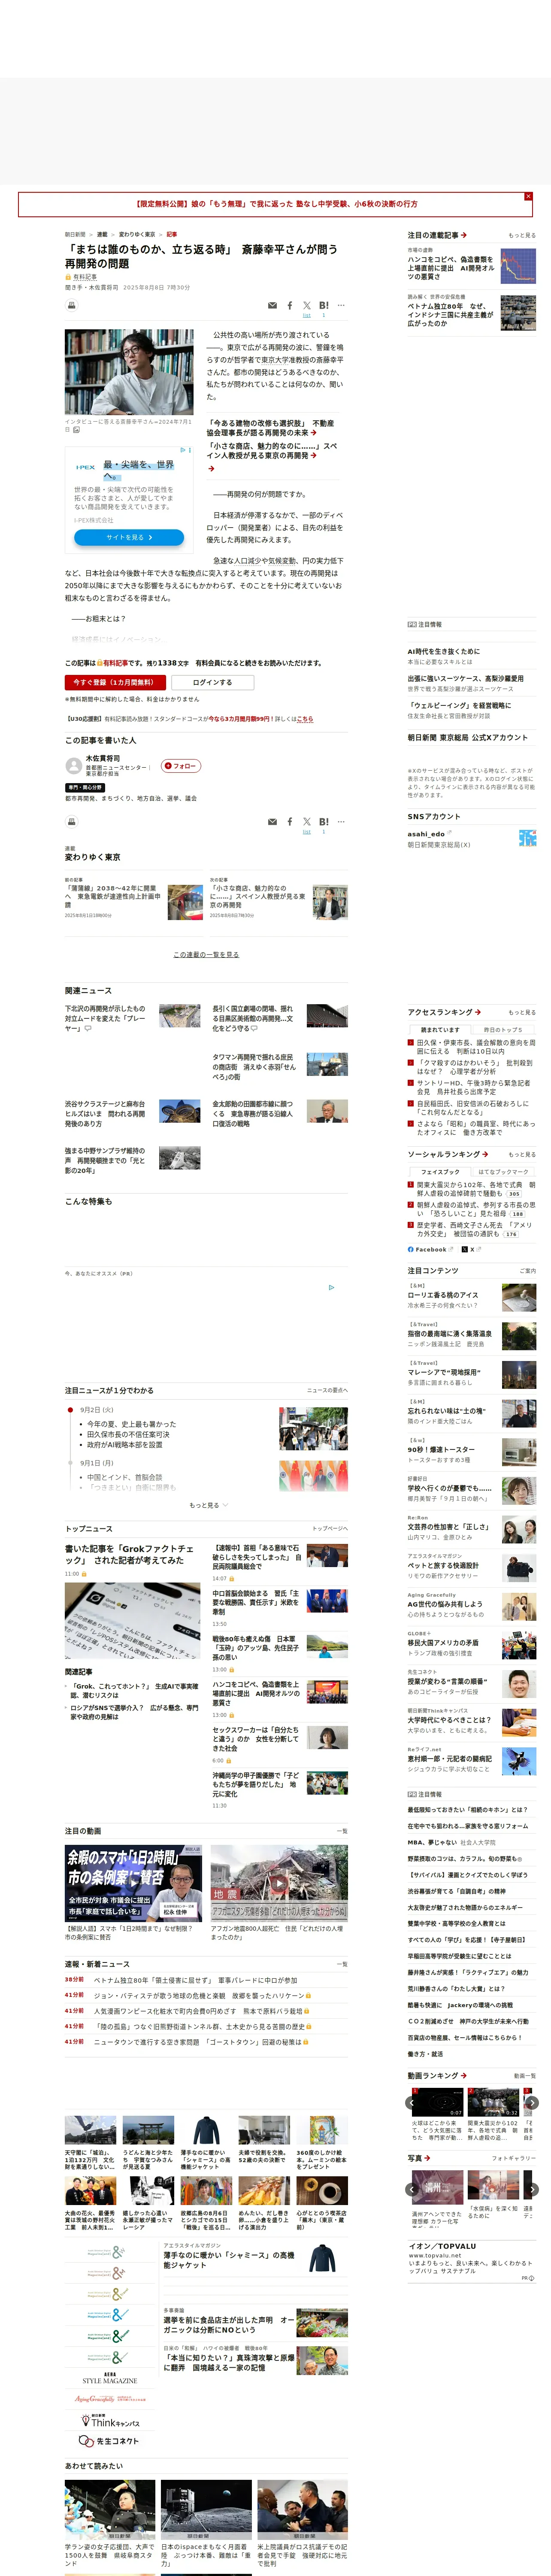The width and height of the screenshot is (551, 2576).
Task: Click もっと見る beside 注目の連載記事
Action: click(521, 235)
